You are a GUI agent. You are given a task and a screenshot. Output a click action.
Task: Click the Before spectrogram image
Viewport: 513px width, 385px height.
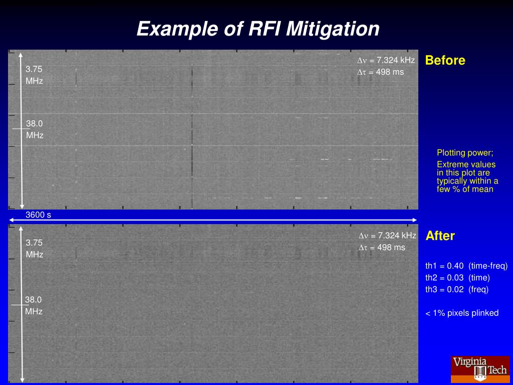point(213,129)
